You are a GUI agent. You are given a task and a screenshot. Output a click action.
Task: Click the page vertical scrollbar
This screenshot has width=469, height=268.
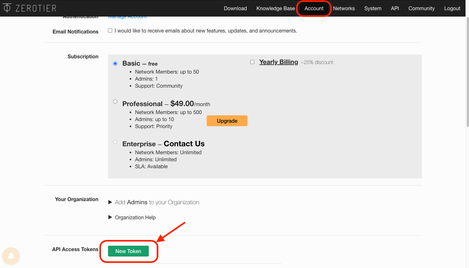467,72
